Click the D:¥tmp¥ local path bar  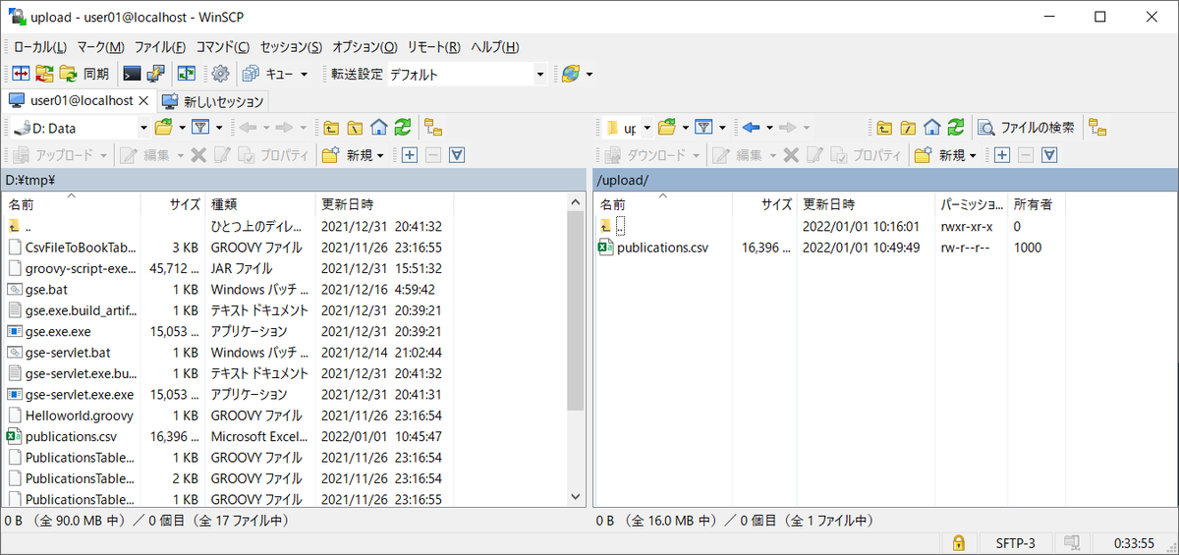point(294,180)
